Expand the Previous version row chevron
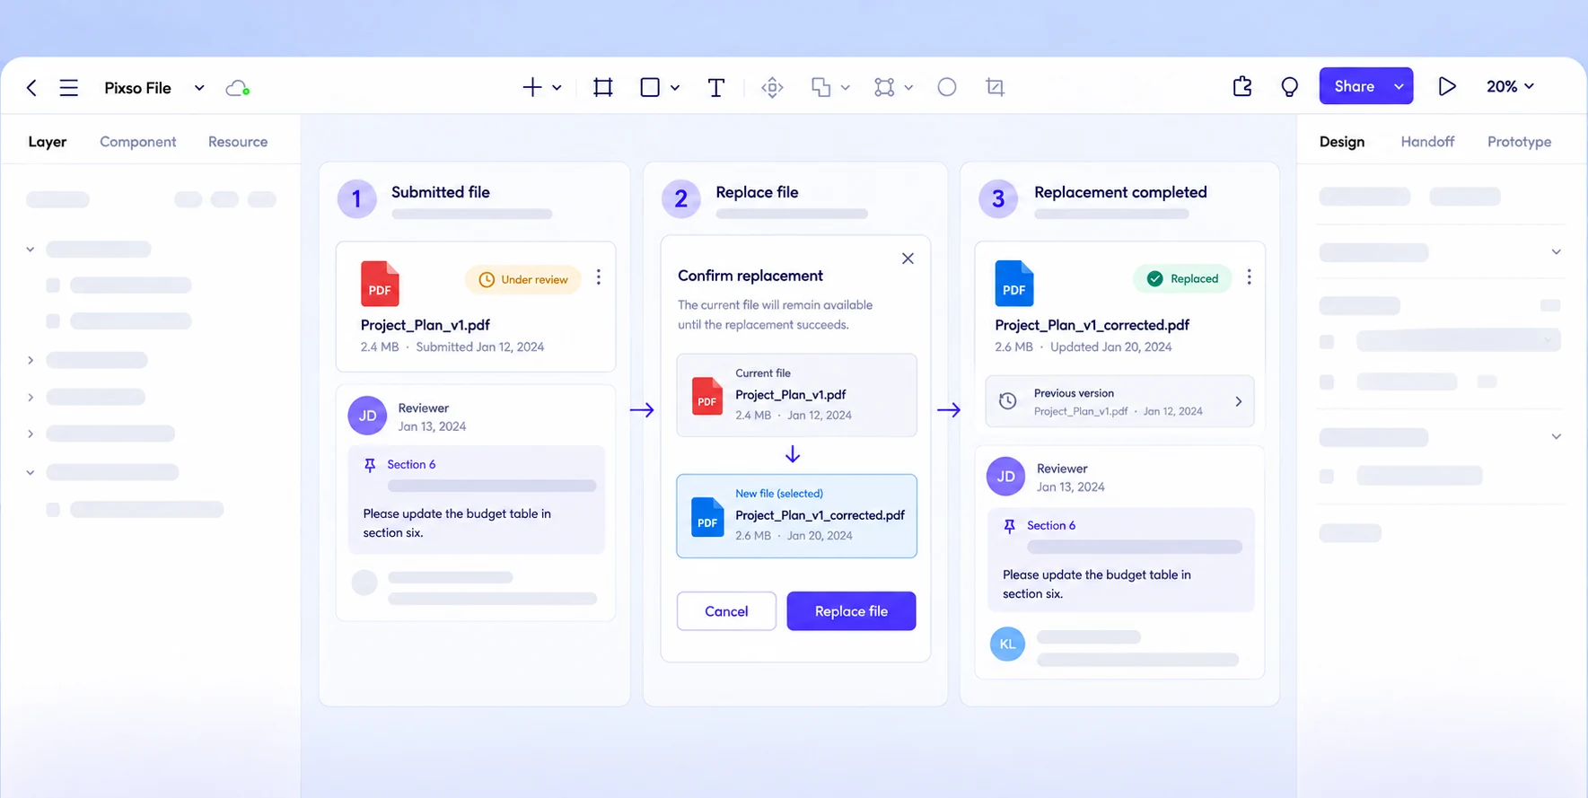1588x798 pixels. click(1239, 401)
